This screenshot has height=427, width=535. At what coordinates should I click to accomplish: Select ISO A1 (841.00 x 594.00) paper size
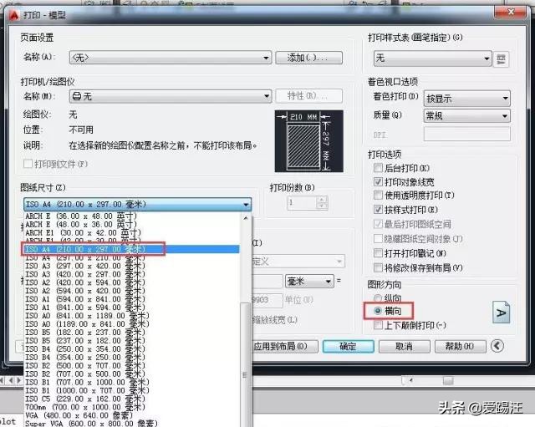click(x=132, y=308)
